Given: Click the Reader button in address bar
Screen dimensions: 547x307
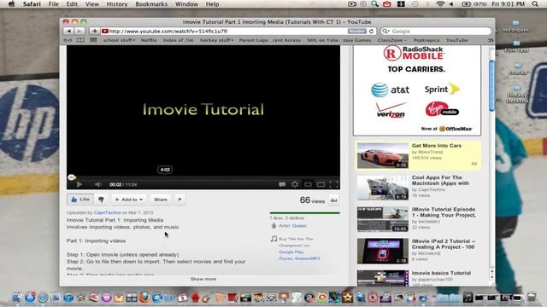Looking at the screenshot, I should pyautogui.click(x=357, y=31).
